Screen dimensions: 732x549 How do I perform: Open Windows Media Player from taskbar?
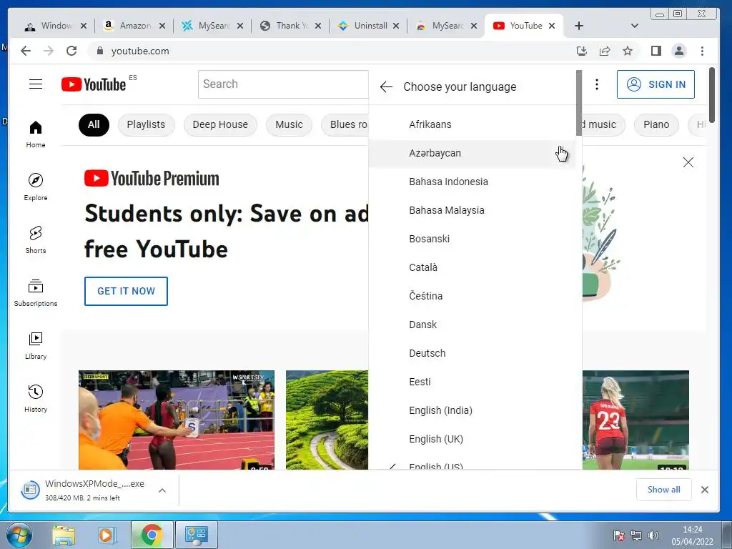point(107,535)
